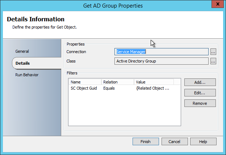
Task: Select the SC Object Guid filter row
Action: (x=84, y=88)
